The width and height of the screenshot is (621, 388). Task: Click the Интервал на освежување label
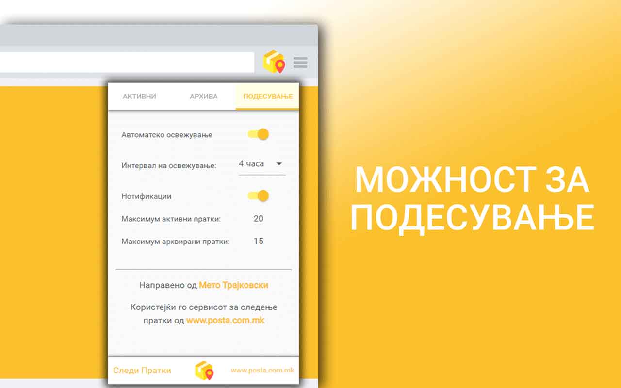(x=169, y=166)
